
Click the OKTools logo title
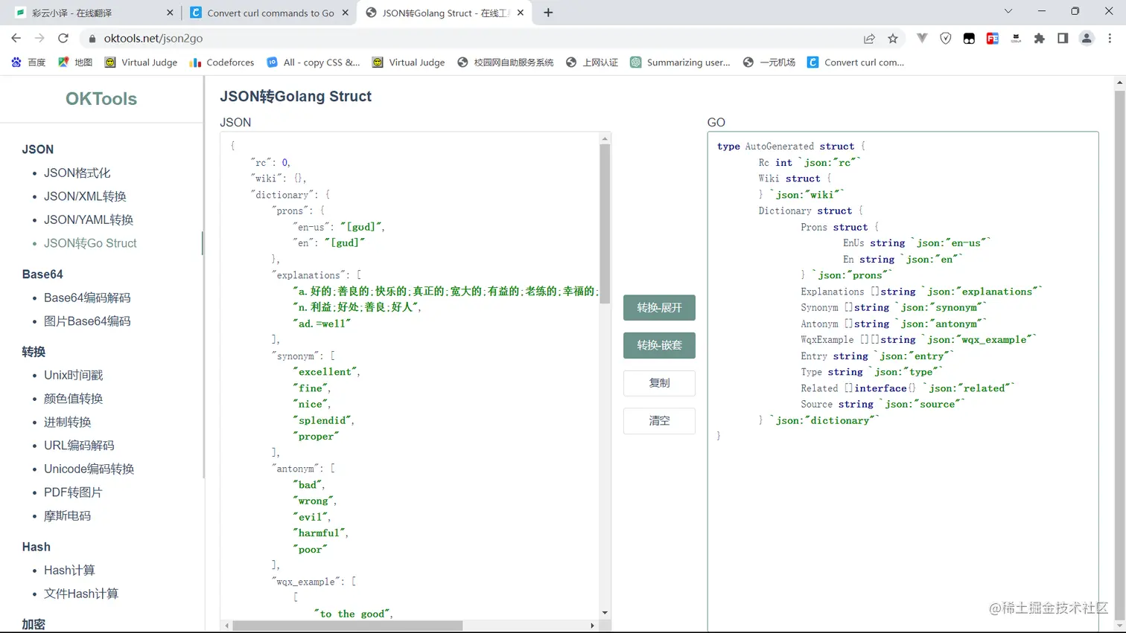(101, 98)
